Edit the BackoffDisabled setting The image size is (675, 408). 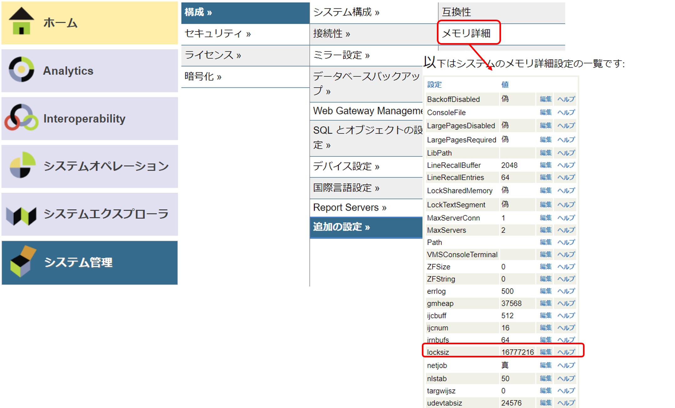tap(545, 99)
